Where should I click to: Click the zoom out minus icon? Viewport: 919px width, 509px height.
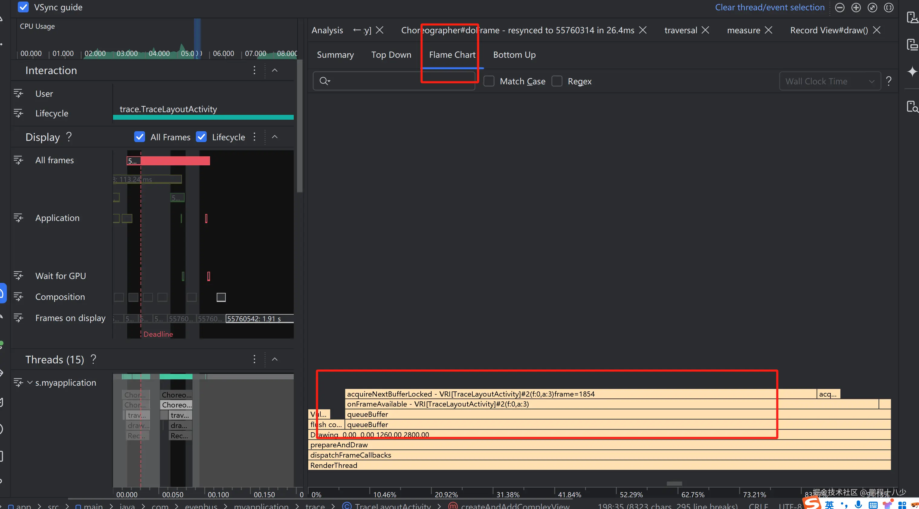coord(840,8)
